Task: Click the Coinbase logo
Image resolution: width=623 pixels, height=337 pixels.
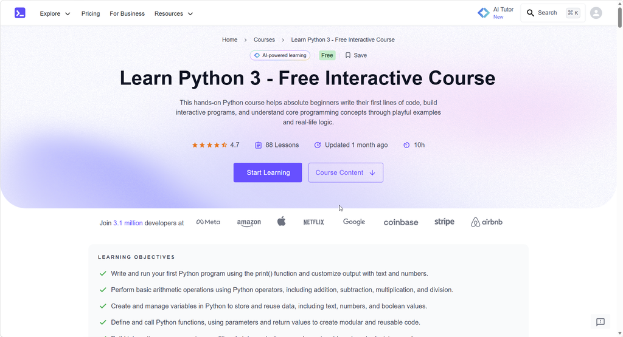Action: (401, 222)
